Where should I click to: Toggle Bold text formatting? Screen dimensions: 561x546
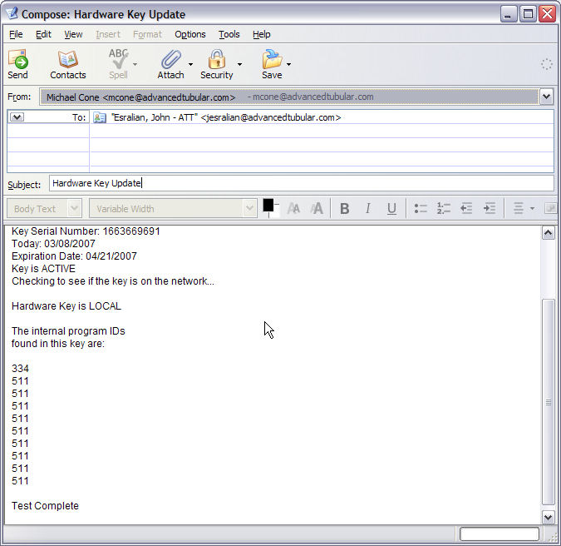344,208
